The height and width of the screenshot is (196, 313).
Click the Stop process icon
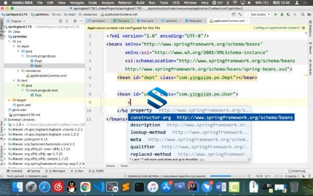(x=295, y=15)
